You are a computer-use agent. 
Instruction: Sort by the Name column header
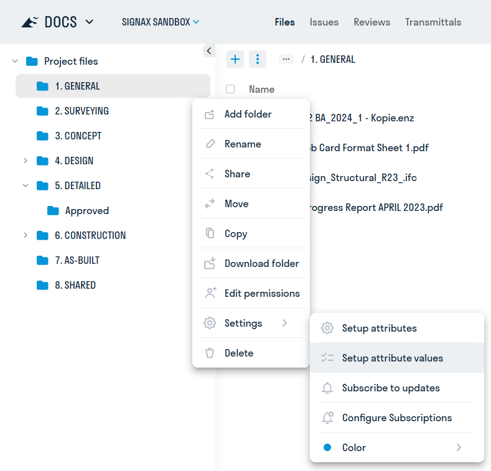[x=261, y=89]
